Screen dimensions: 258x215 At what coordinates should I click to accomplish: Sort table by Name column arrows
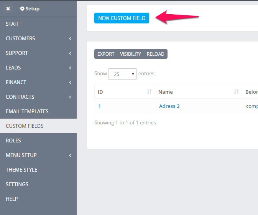[x=236, y=91]
